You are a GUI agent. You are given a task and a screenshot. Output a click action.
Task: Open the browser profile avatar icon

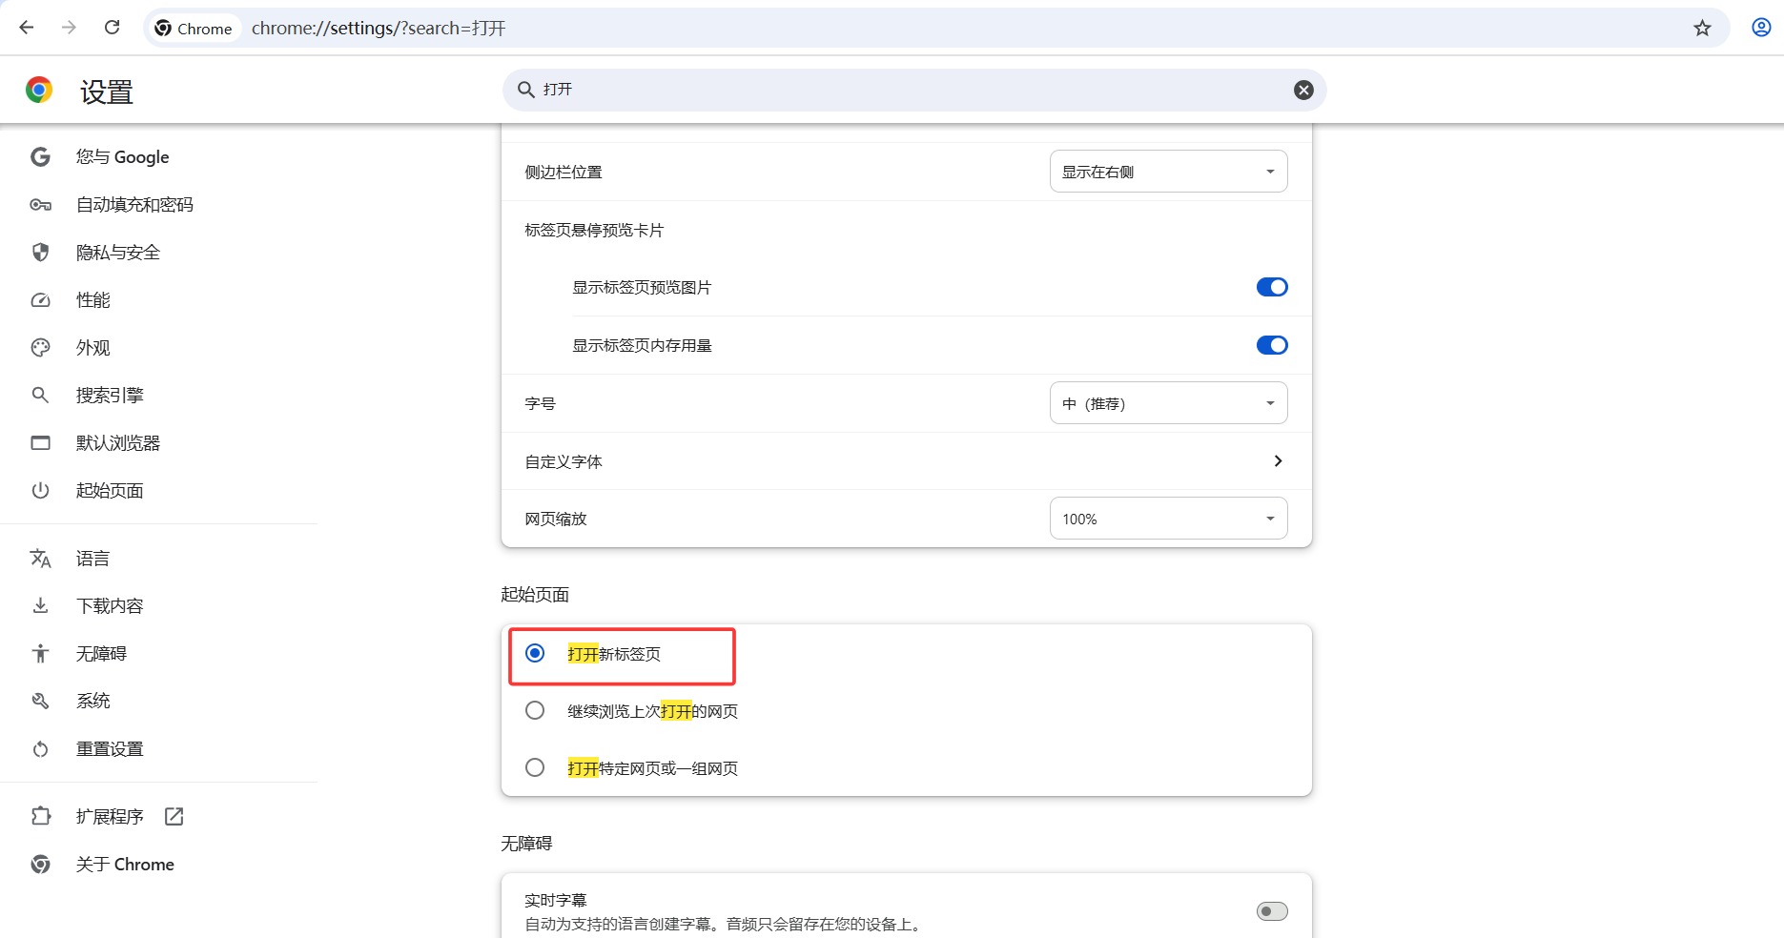1759,27
